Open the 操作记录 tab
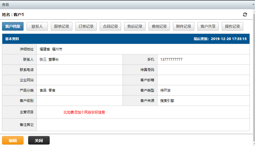The width and height of the screenshot is (255, 146). point(232,26)
